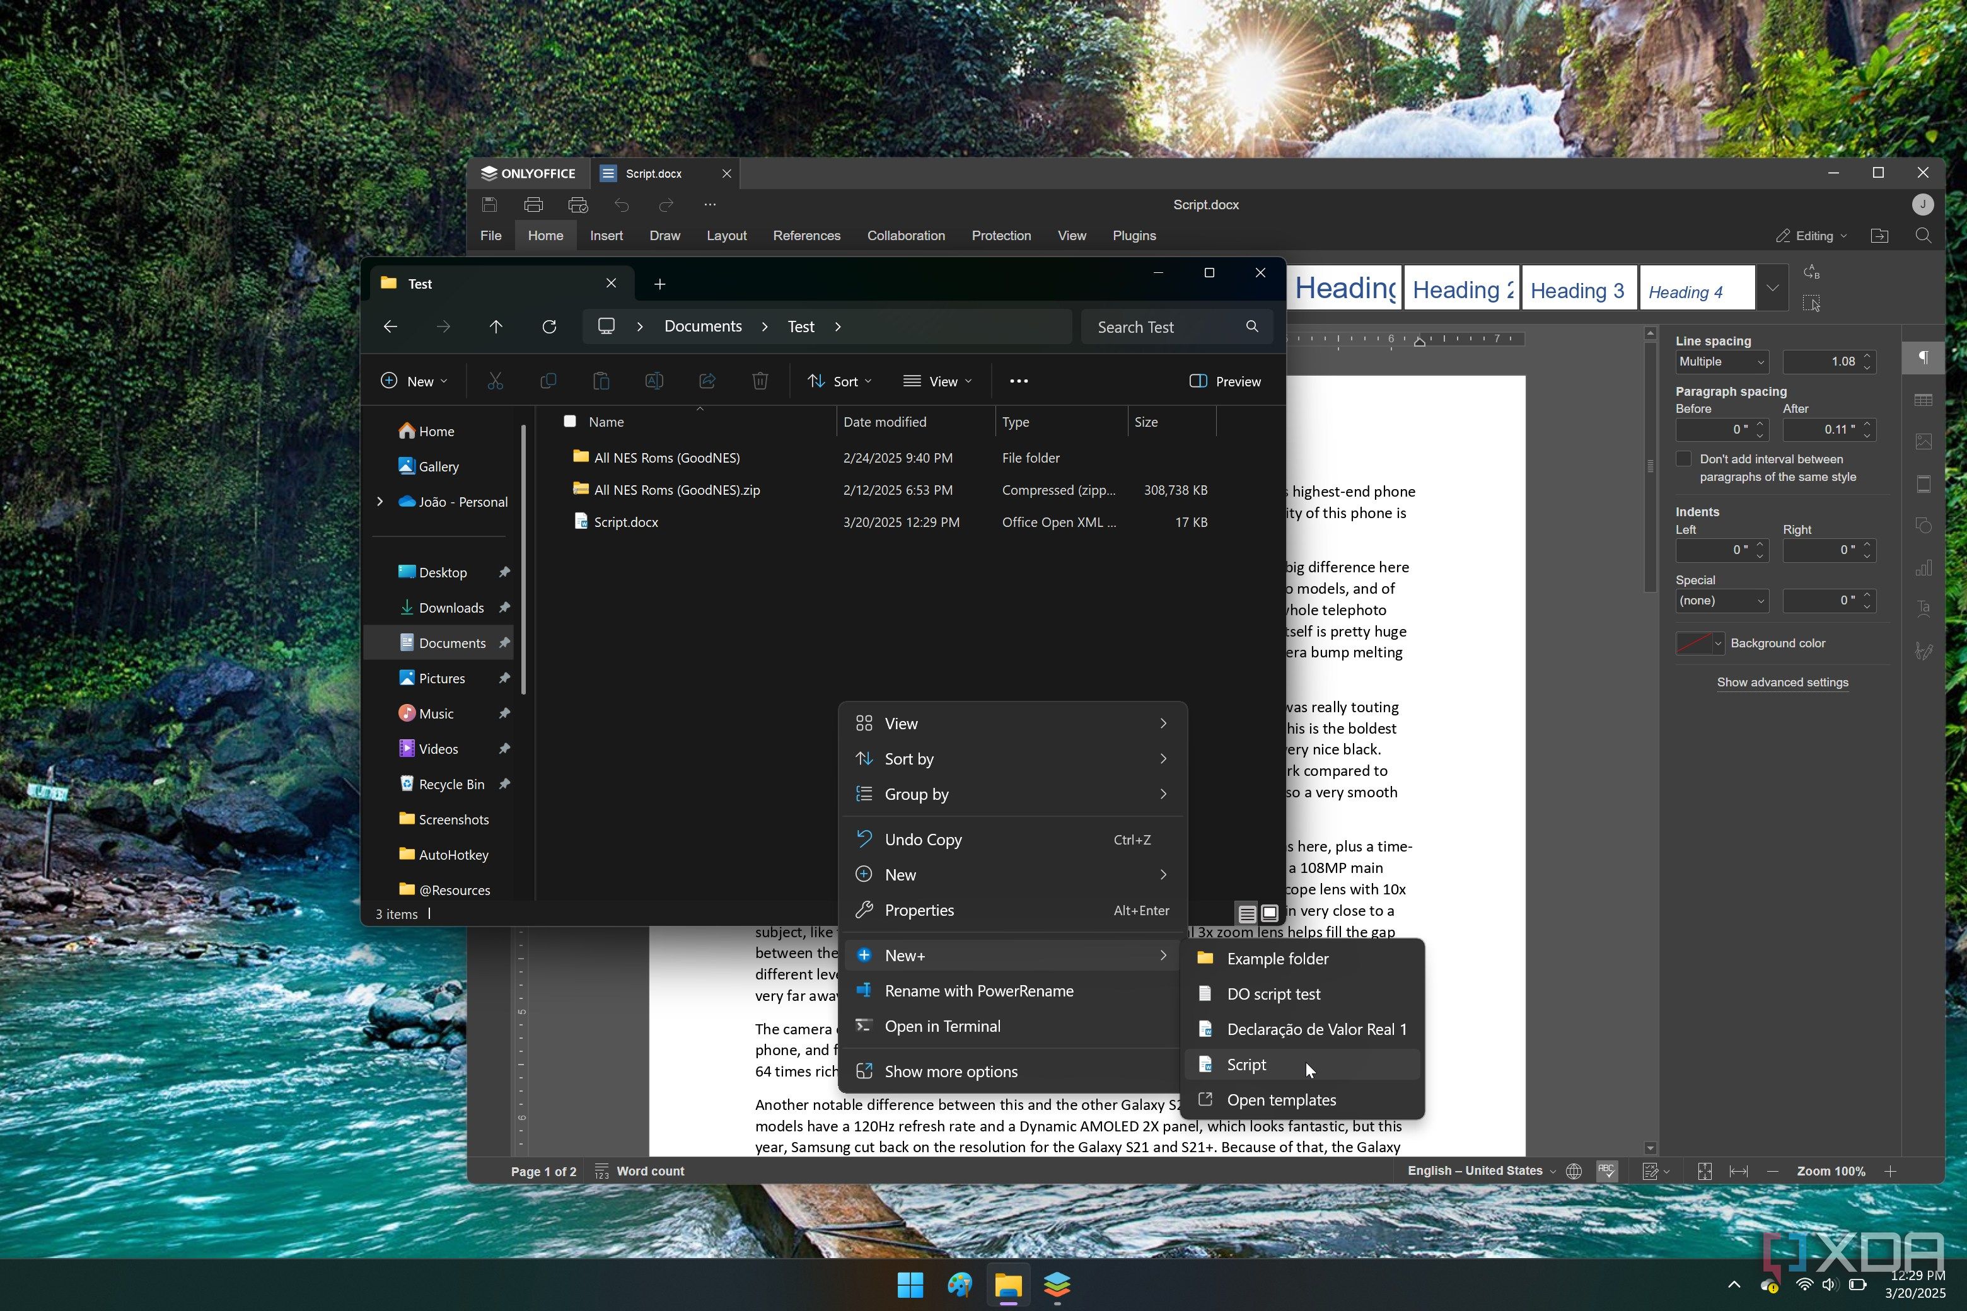
Task: Click the search magnifier in ONLYOFFICE
Action: coord(1923,236)
